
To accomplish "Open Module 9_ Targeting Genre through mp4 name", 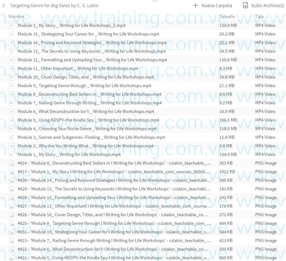I will pyautogui.click(x=84, y=86).
